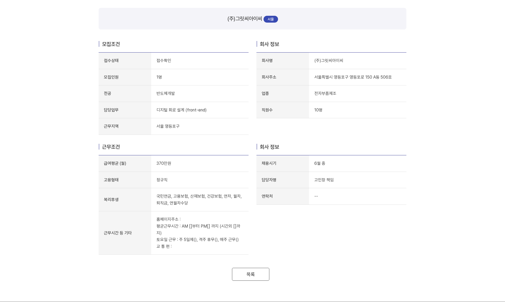505x302 pixels.
Task: Click the 전공 label cell
Action: point(125,94)
